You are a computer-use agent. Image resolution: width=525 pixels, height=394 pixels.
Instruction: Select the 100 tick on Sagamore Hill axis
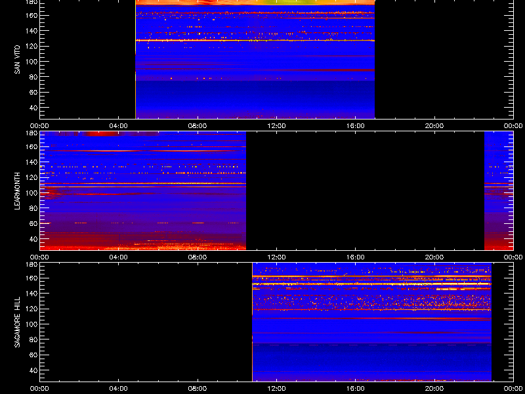pyautogui.click(x=32, y=324)
